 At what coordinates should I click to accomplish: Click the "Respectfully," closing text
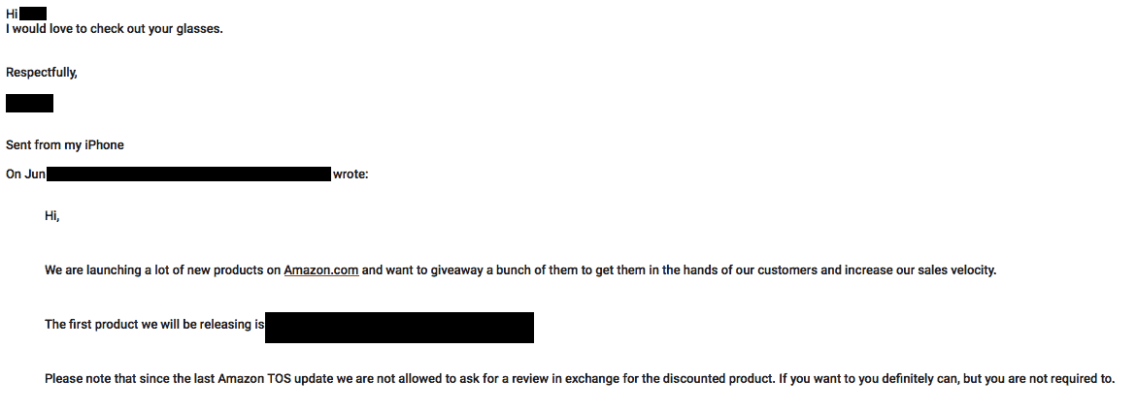(x=42, y=73)
